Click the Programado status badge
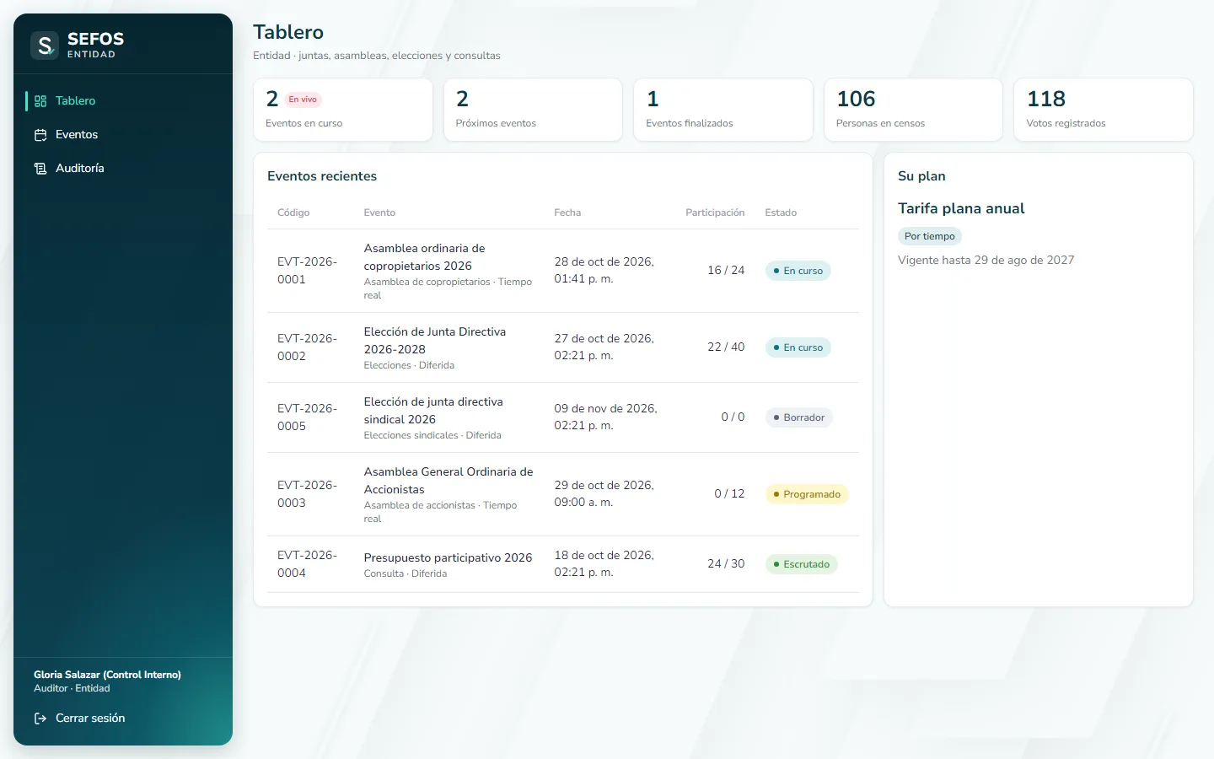The image size is (1214, 759). [807, 494]
